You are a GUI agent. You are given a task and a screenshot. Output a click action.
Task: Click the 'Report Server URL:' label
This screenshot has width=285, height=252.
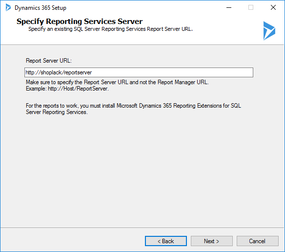[x=49, y=61]
